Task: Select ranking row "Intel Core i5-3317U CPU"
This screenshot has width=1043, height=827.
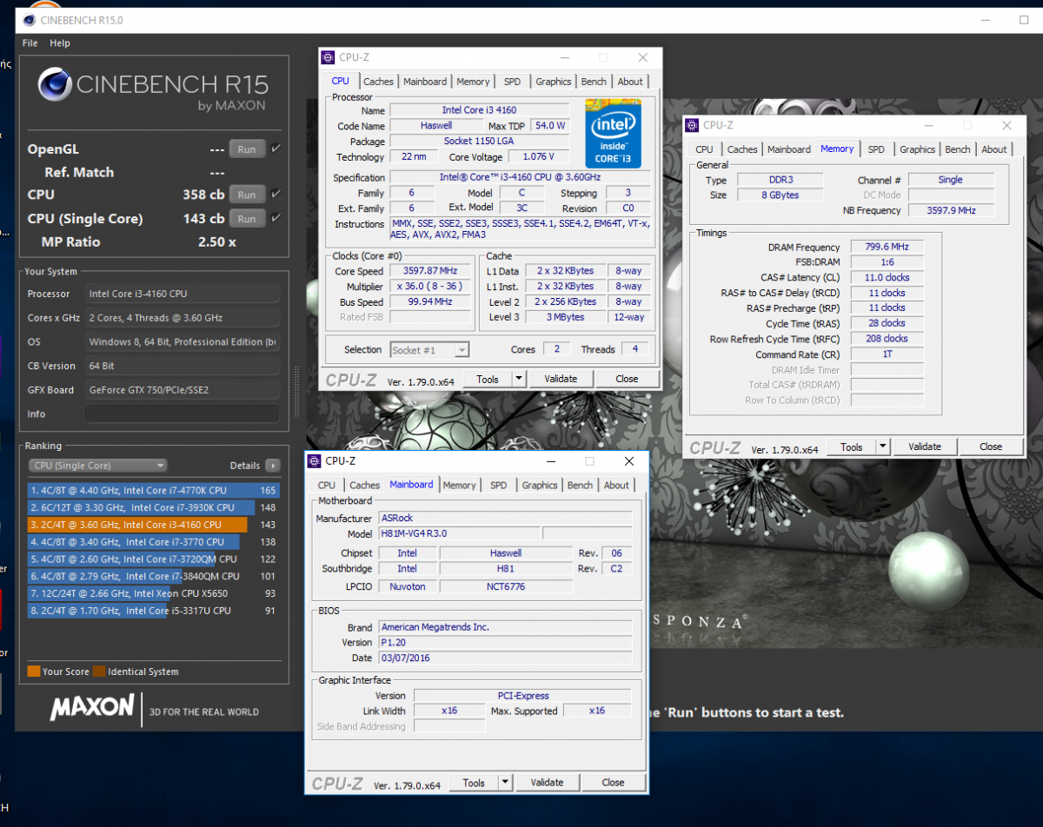Action: (x=153, y=611)
